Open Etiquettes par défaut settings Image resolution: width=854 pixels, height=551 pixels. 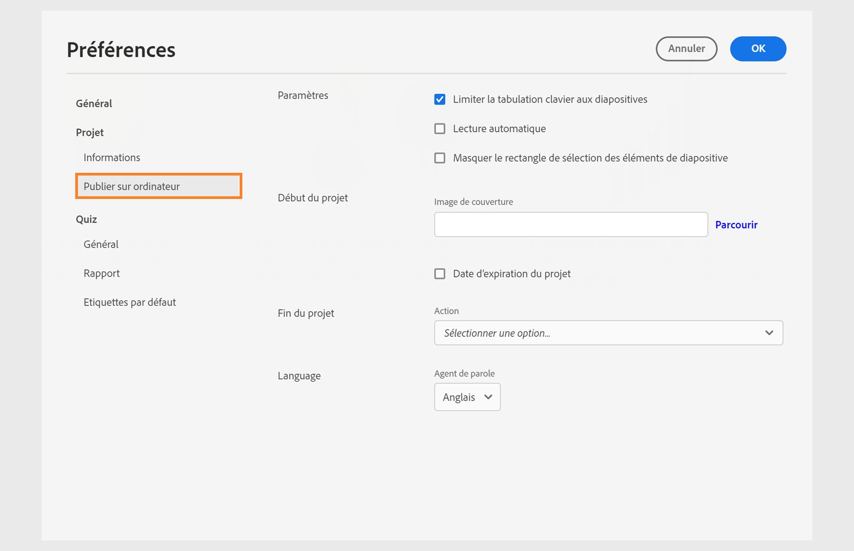pyautogui.click(x=130, y=302)
